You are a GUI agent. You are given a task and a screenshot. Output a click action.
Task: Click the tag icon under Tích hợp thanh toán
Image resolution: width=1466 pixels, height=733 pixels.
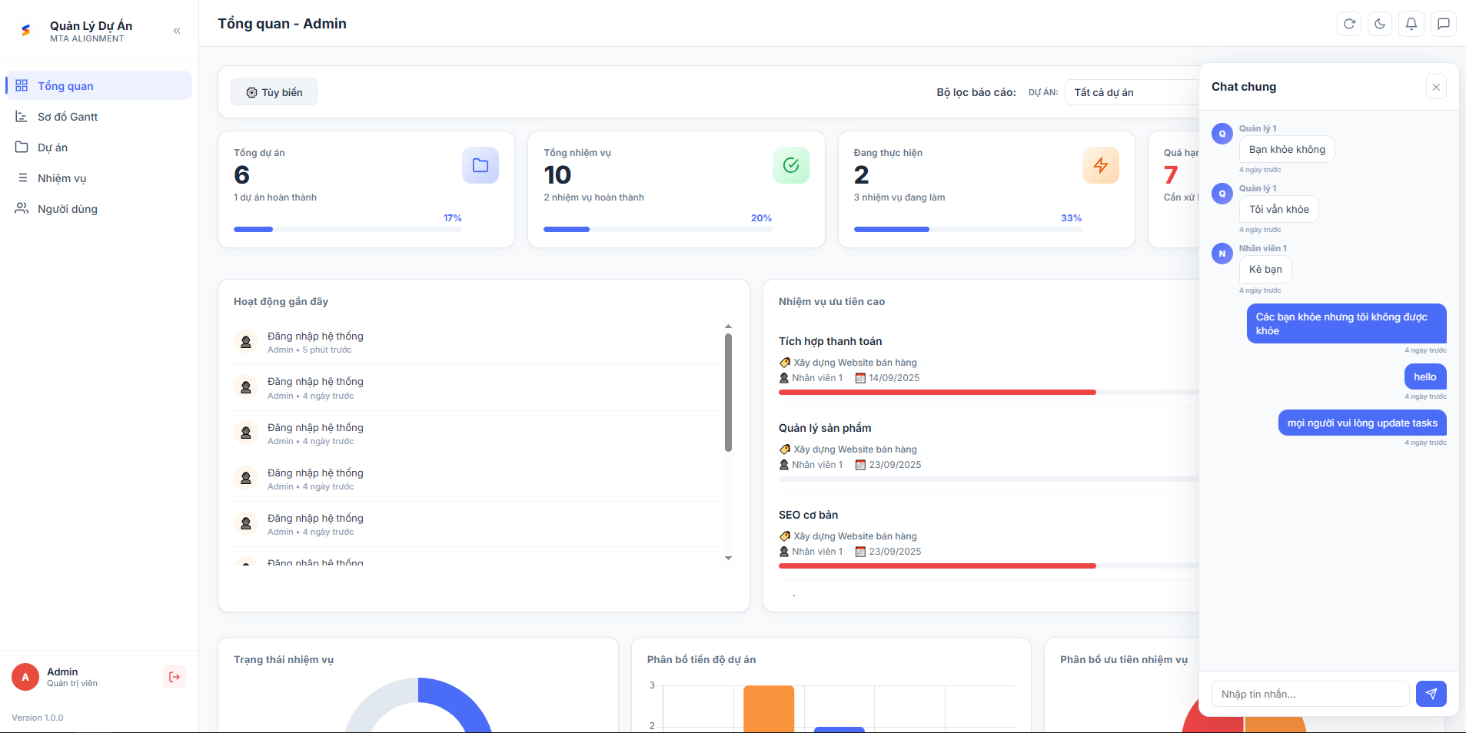point(785,363)
